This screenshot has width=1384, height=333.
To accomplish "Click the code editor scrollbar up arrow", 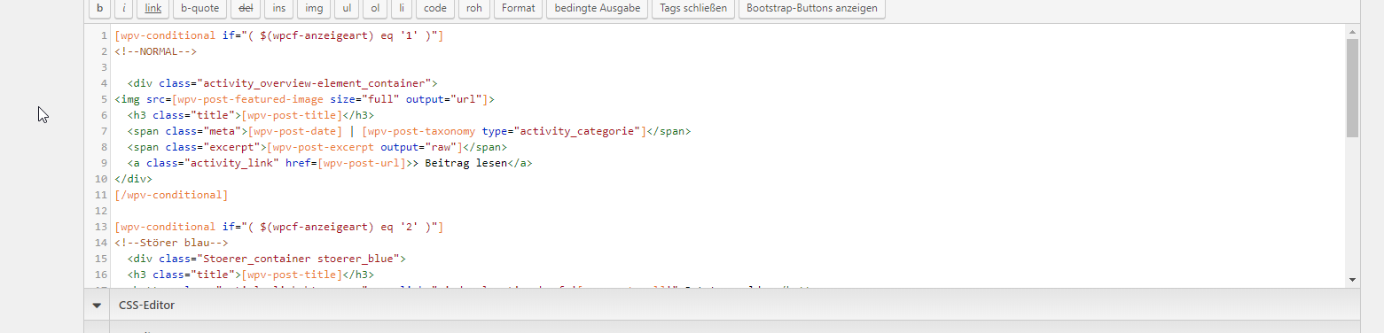I will click(1352, 33).
